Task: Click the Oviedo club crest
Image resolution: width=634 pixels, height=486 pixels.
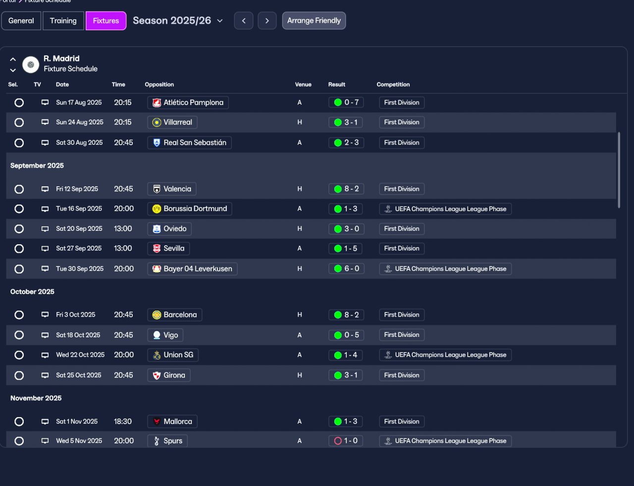Action: tap(157, 229)
